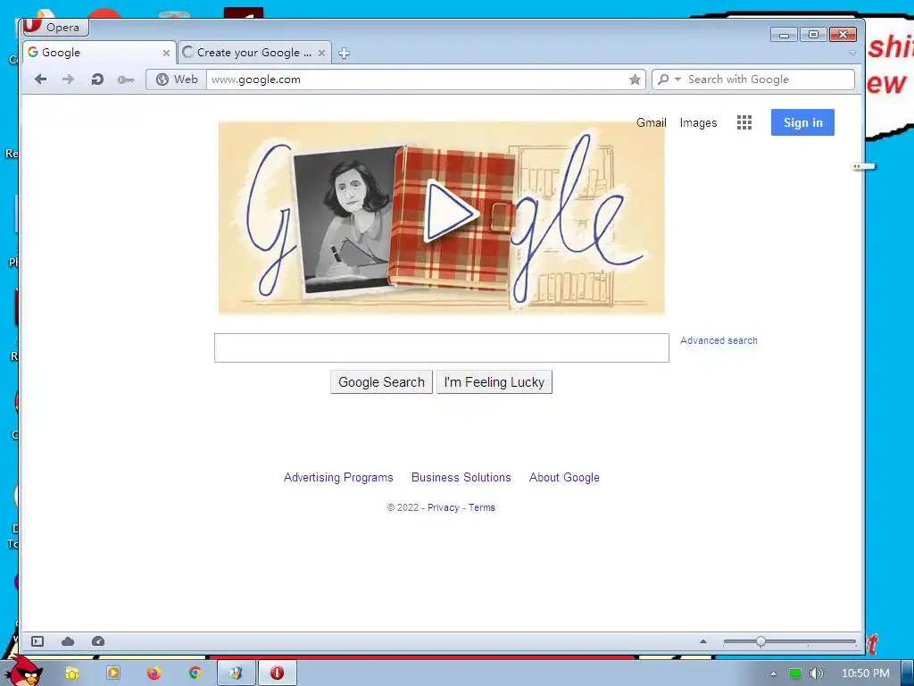
Task: Switch to the Google tab
Action: (x=99, y=53)
